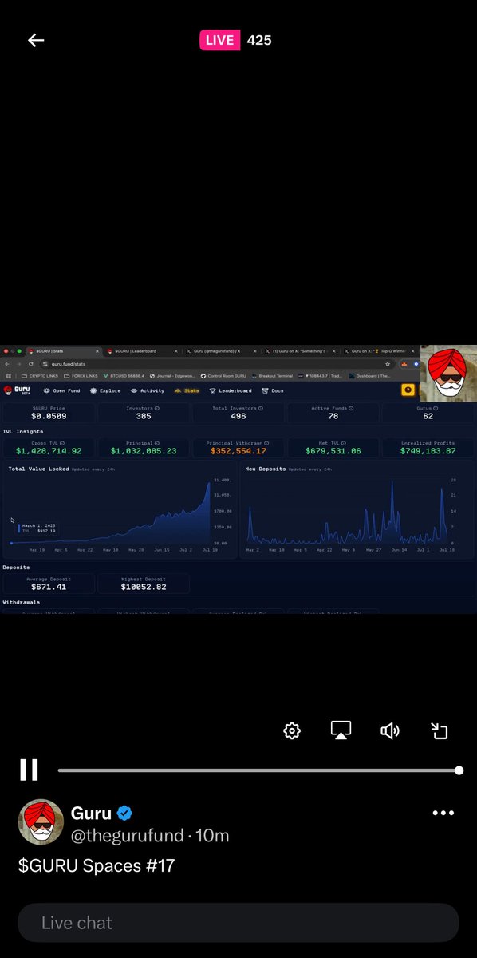The image size is (477, 958).
Task: Open the Dashboard bookmark in bookmarks bar
Action: (x=369, y=376)
